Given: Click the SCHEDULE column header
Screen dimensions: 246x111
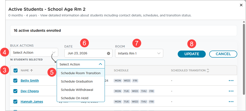Looking at the screenshot, I should 121,71.
